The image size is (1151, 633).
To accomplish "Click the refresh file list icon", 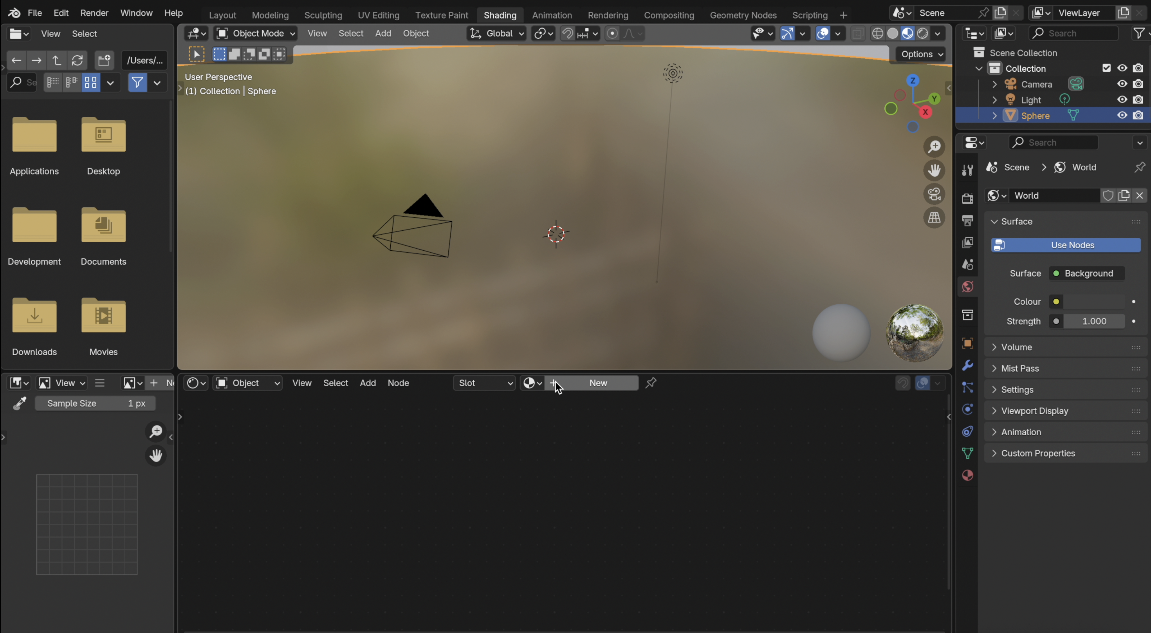I will coord(77,60).
